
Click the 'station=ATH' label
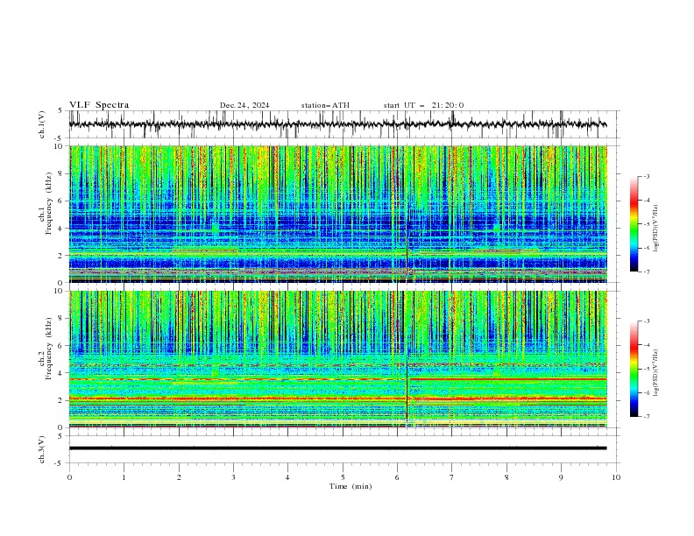tap(325, 105)
